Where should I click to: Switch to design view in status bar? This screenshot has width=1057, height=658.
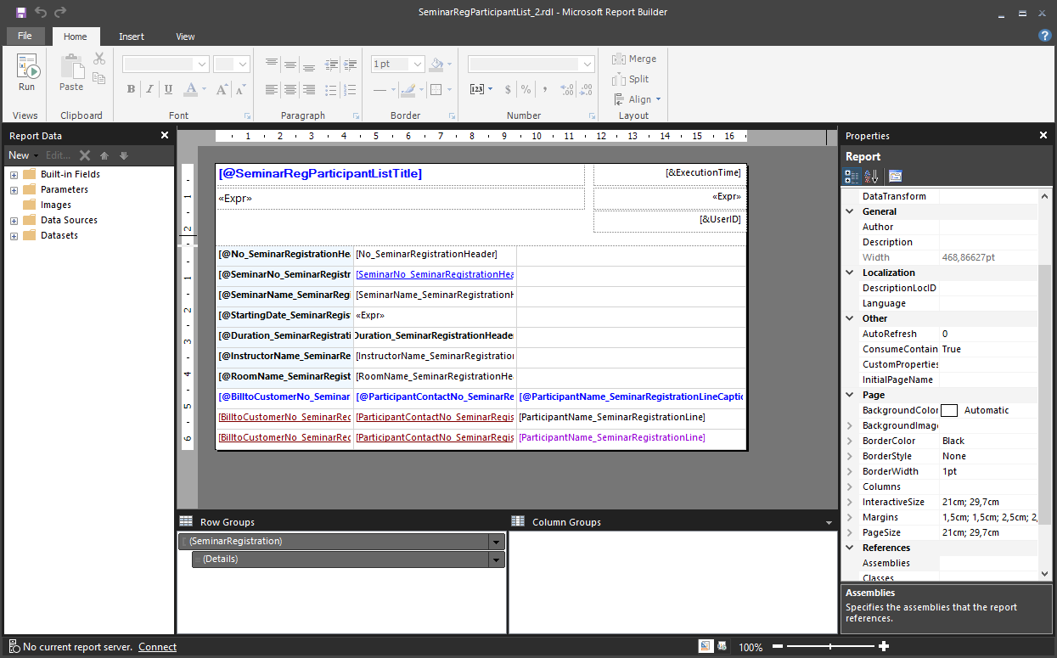coord(706,646)
